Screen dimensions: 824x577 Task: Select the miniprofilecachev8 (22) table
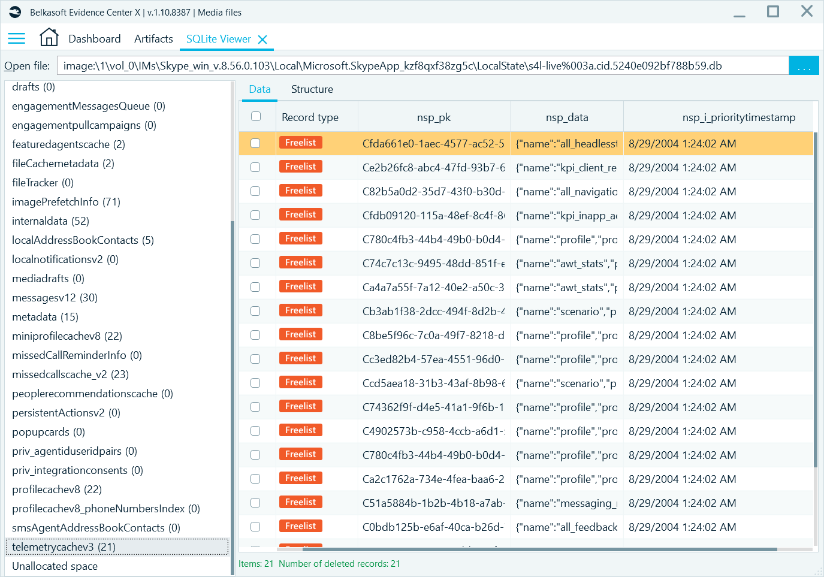[x=67, y=336]
